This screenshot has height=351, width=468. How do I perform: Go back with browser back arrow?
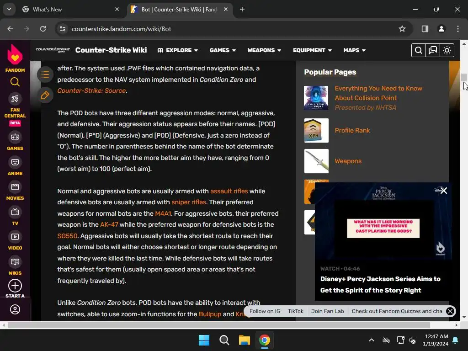pyautogui.click(x=10, y=29)
